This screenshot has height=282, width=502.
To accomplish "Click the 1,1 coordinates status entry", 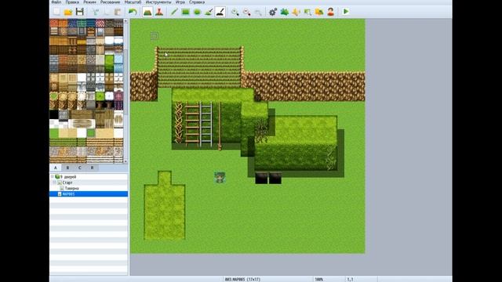I will click(351, 279).
